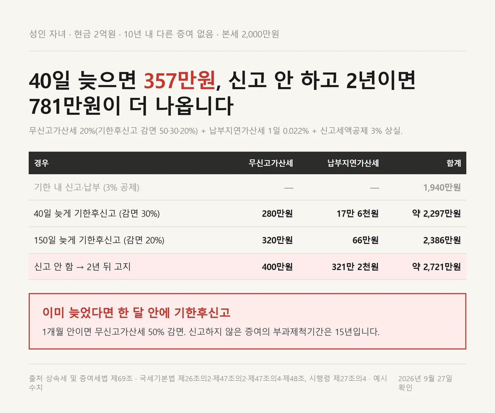Screen dimensions: 495x413
Task: Click the '이미 늦었다면 한 달 안에 기한후신고' callout heading
Action: (136, 312)
